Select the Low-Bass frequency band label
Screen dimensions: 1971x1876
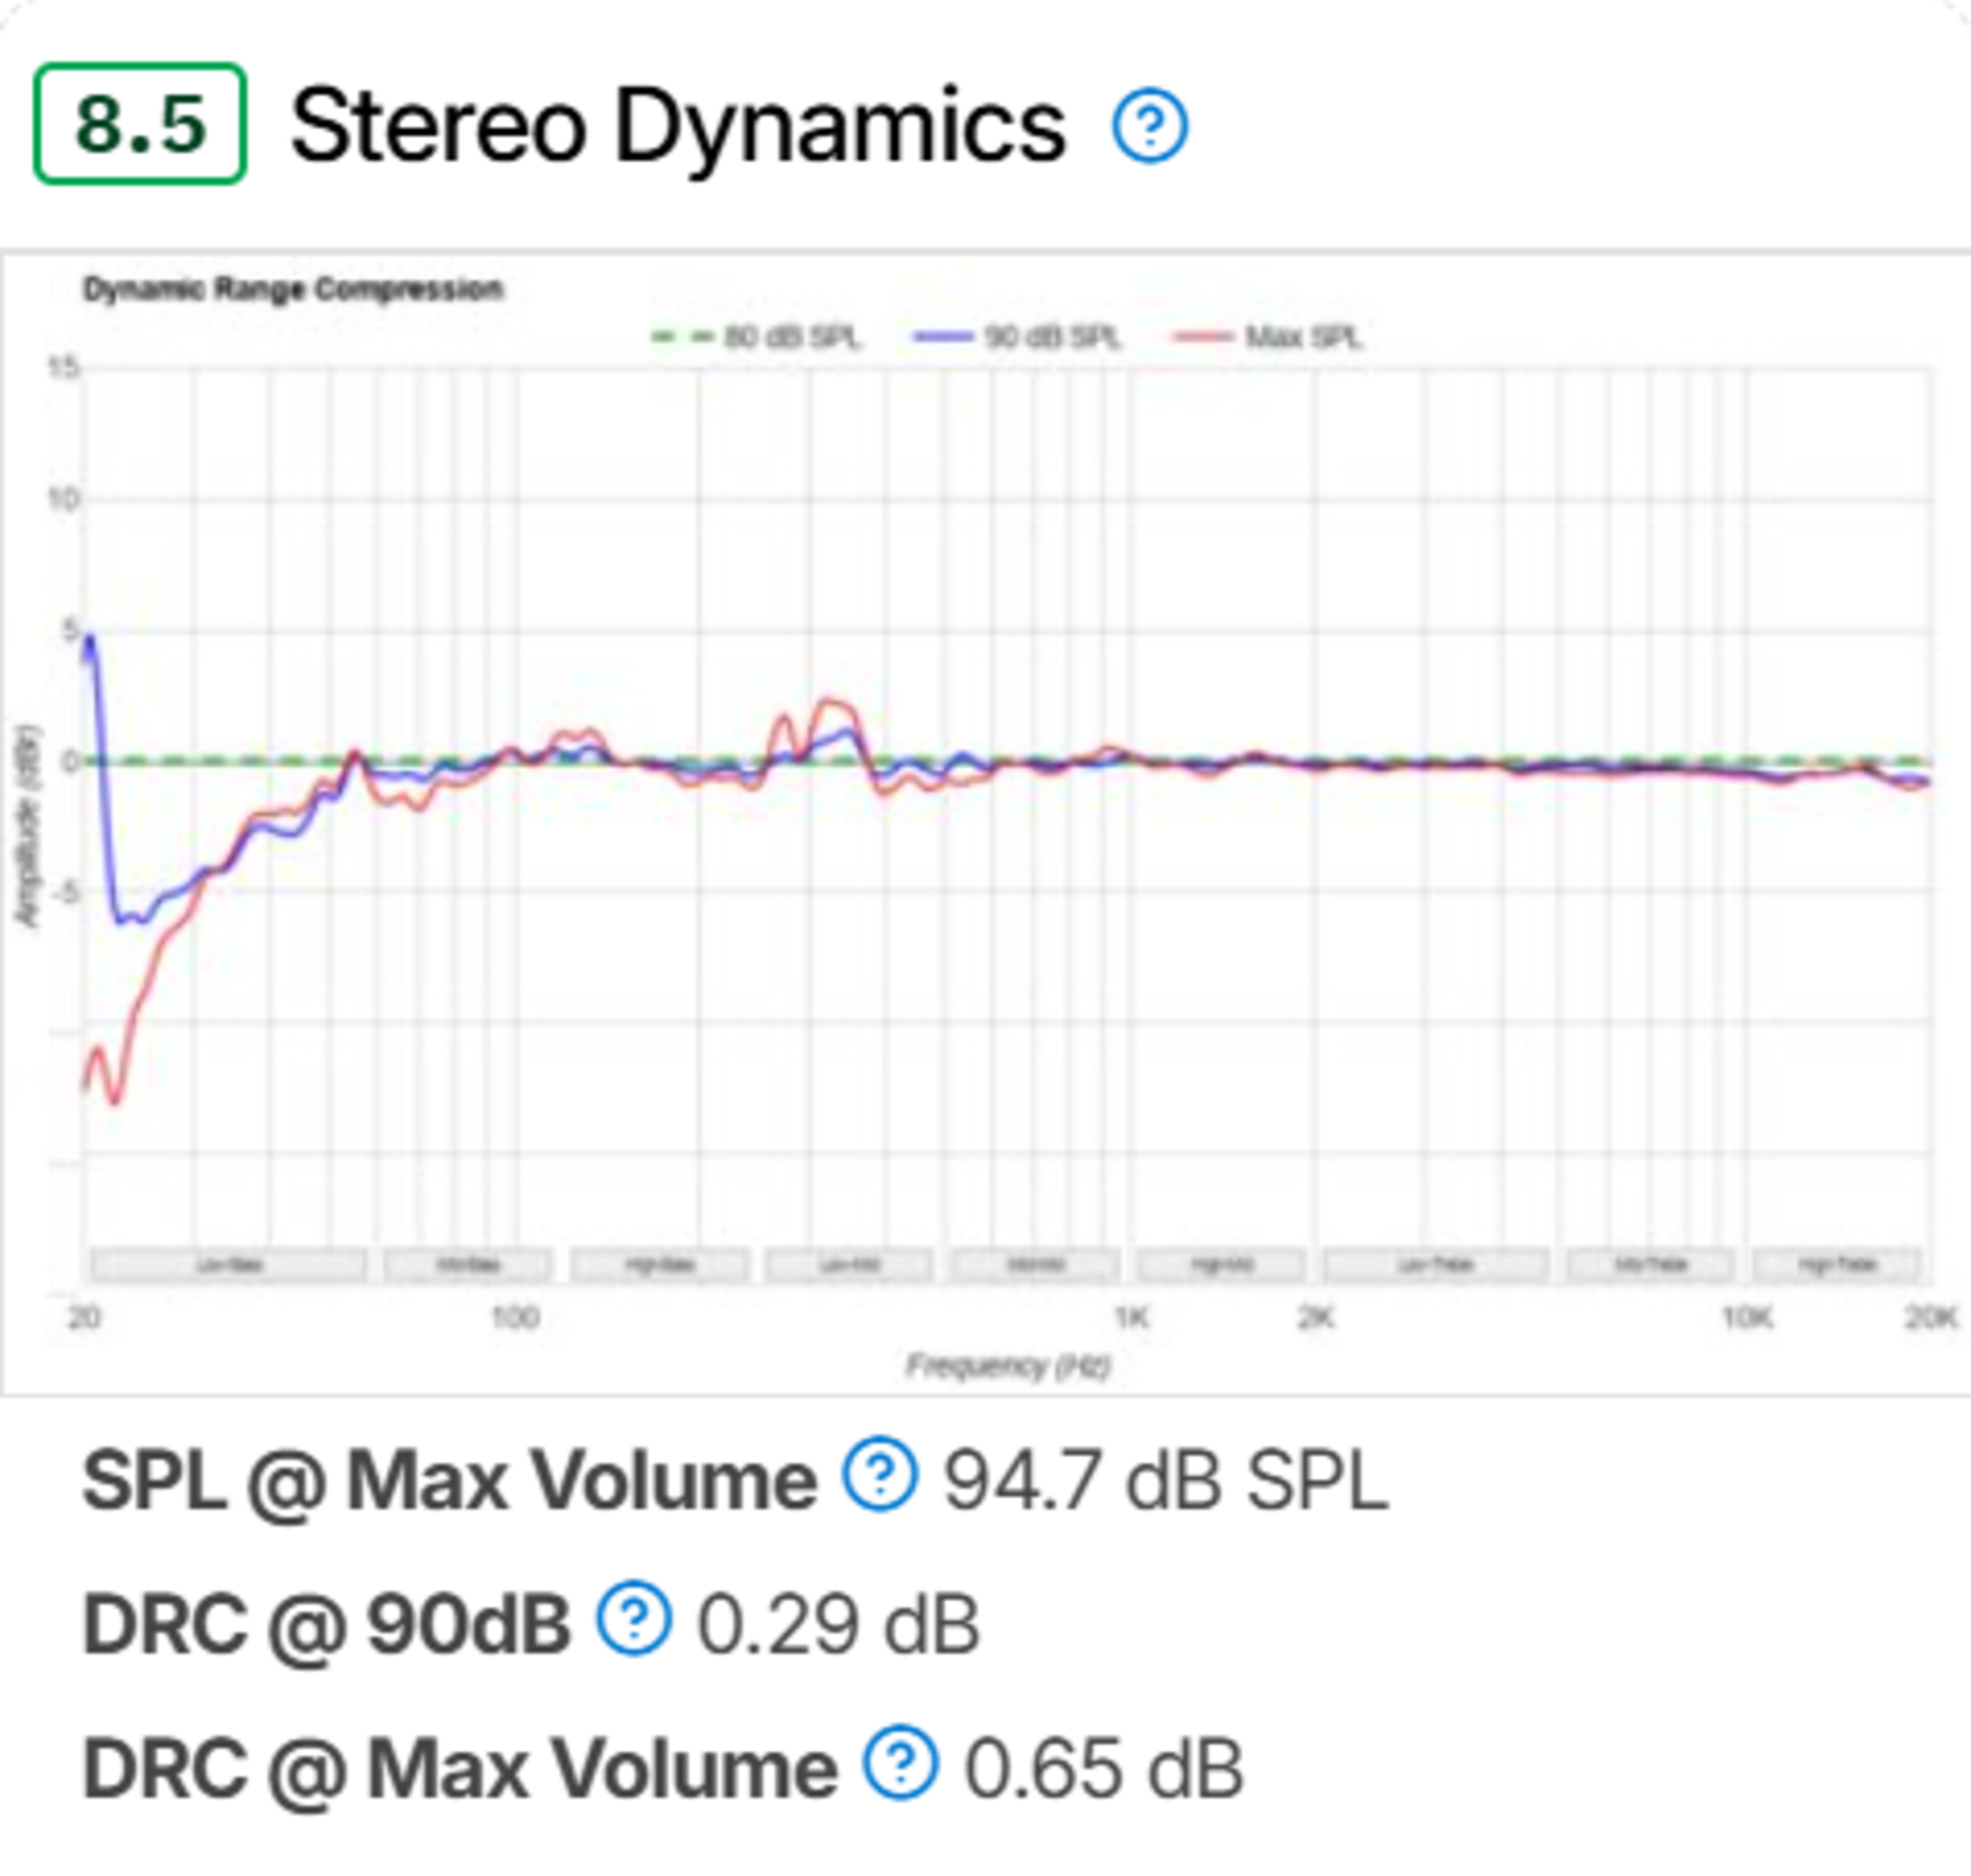coord(229,1264)
